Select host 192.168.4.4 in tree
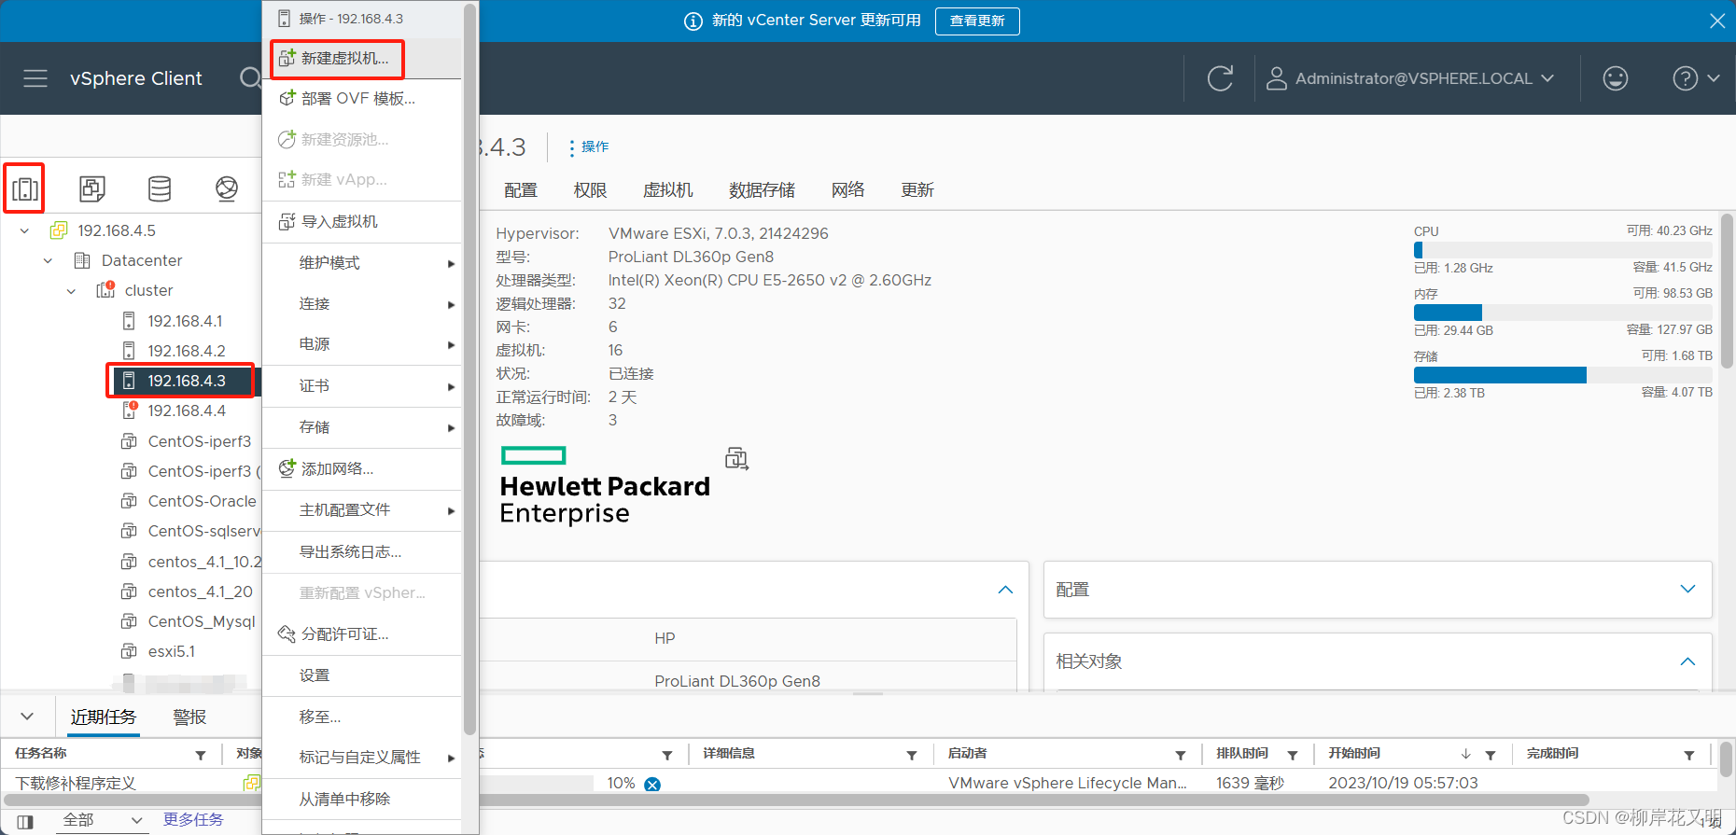Image resolution: width=1736 pixels, height=835 pixels. [187, 411]
